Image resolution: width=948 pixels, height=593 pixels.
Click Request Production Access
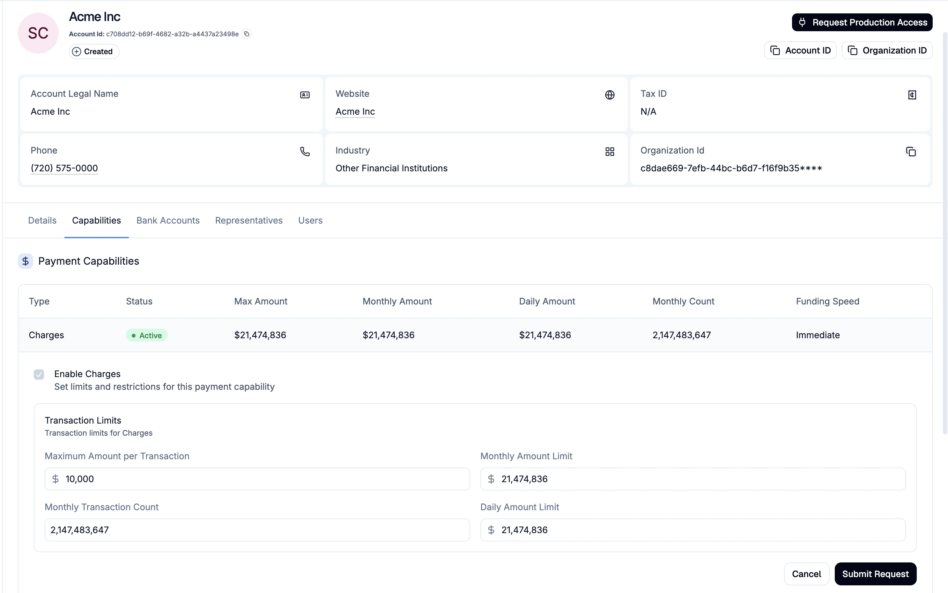pyautogui.click(x=862, y=22)
